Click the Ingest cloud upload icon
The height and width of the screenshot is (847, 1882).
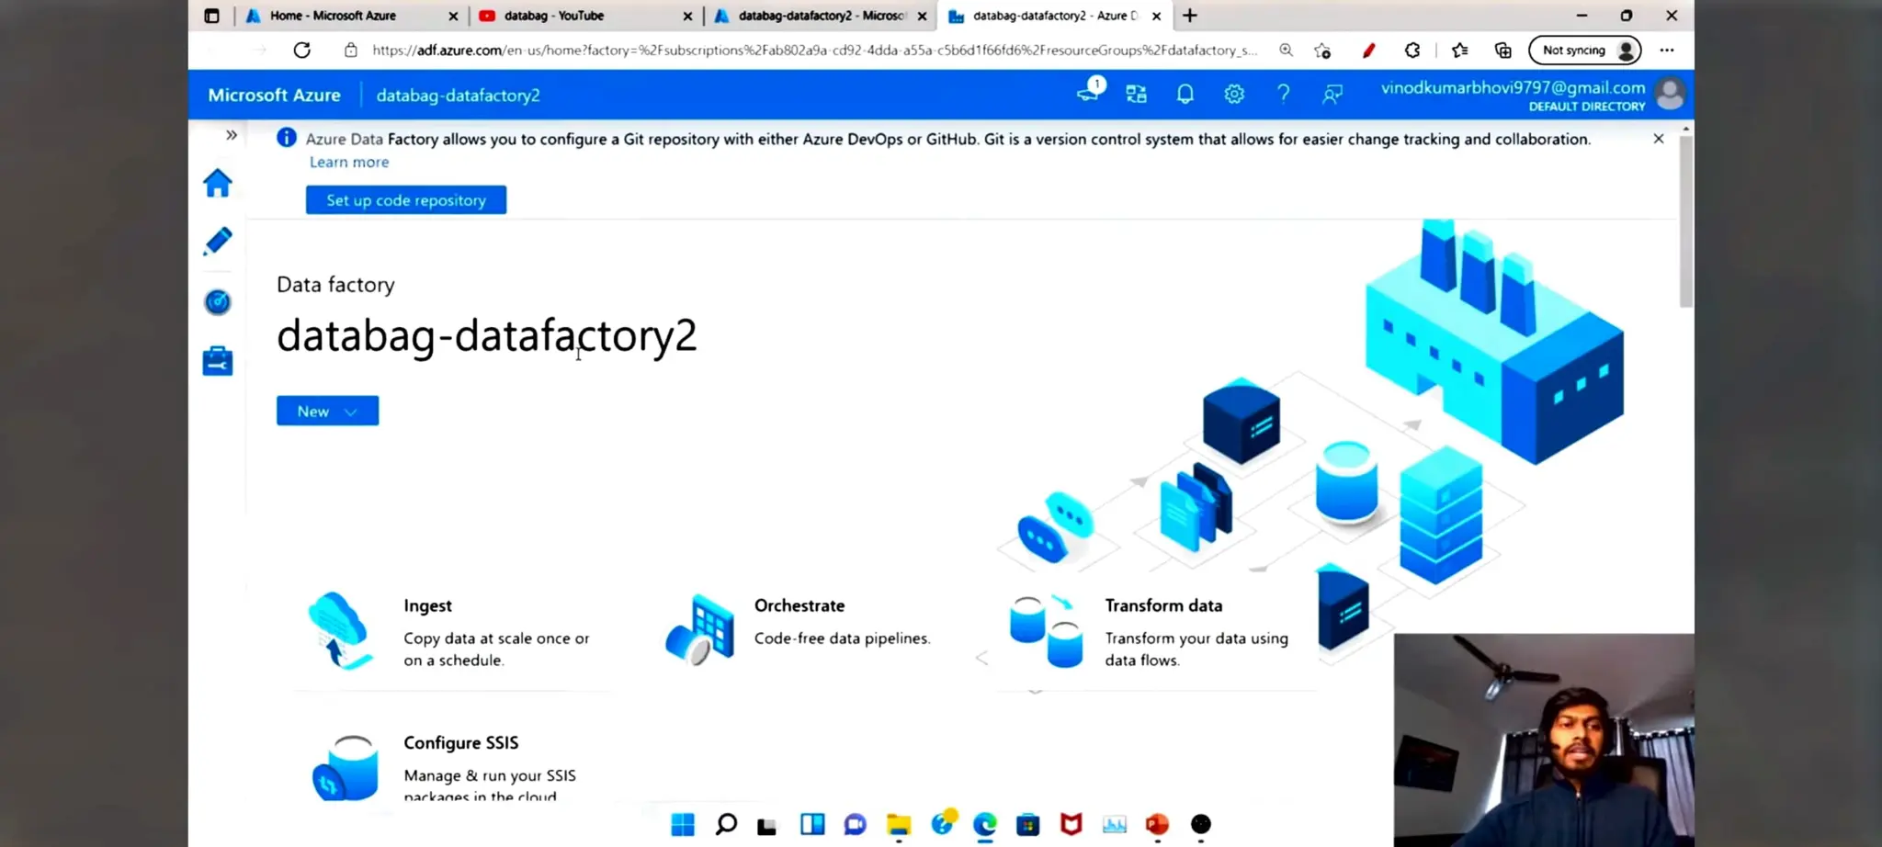point(340,630)
